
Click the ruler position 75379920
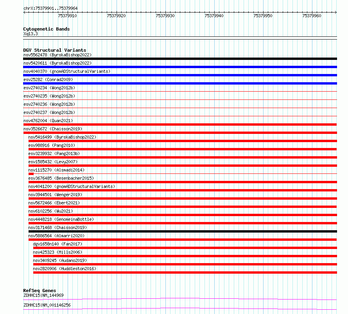point(116,16)
